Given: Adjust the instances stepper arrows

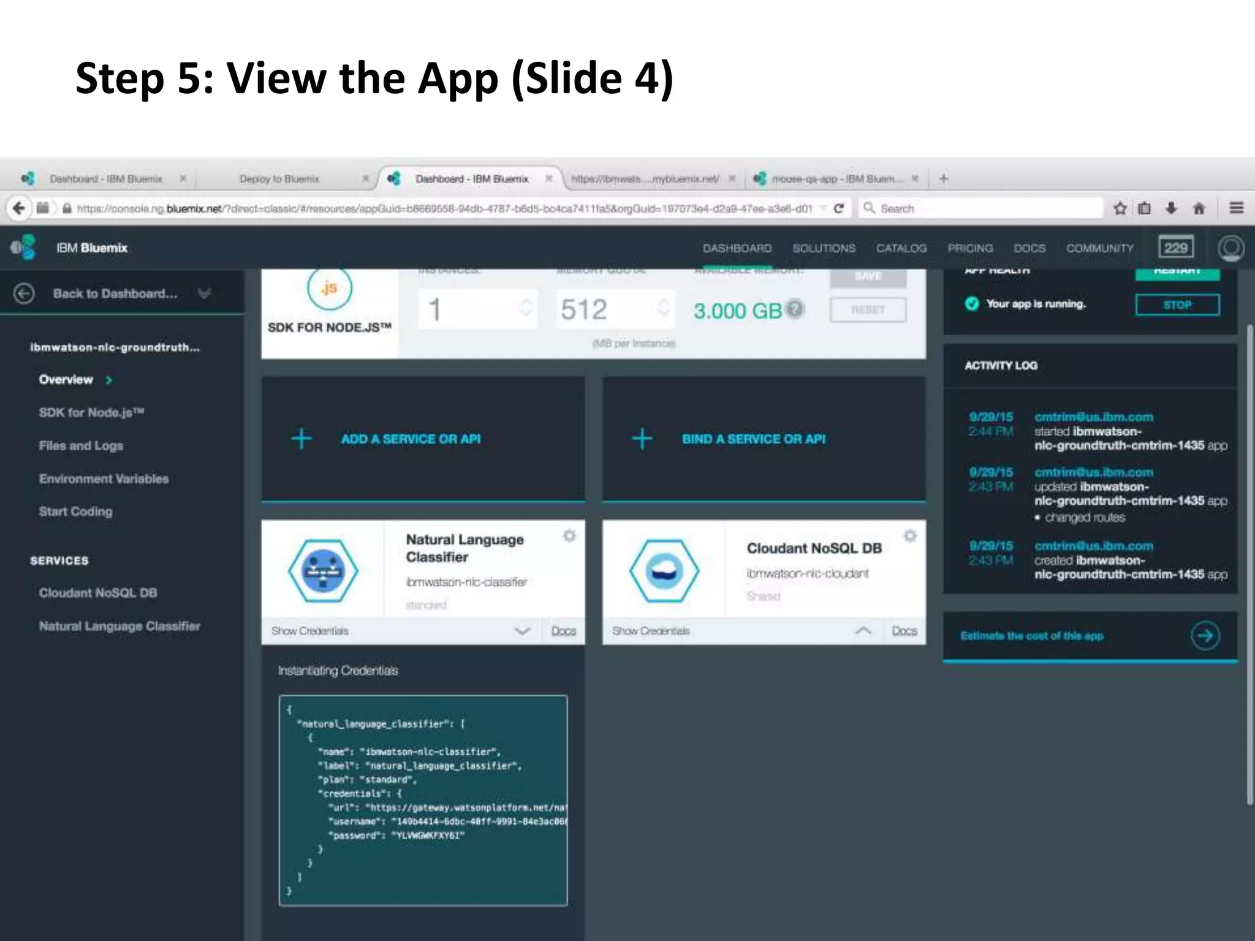Looking at the screenshot, I should click(525, 308).
